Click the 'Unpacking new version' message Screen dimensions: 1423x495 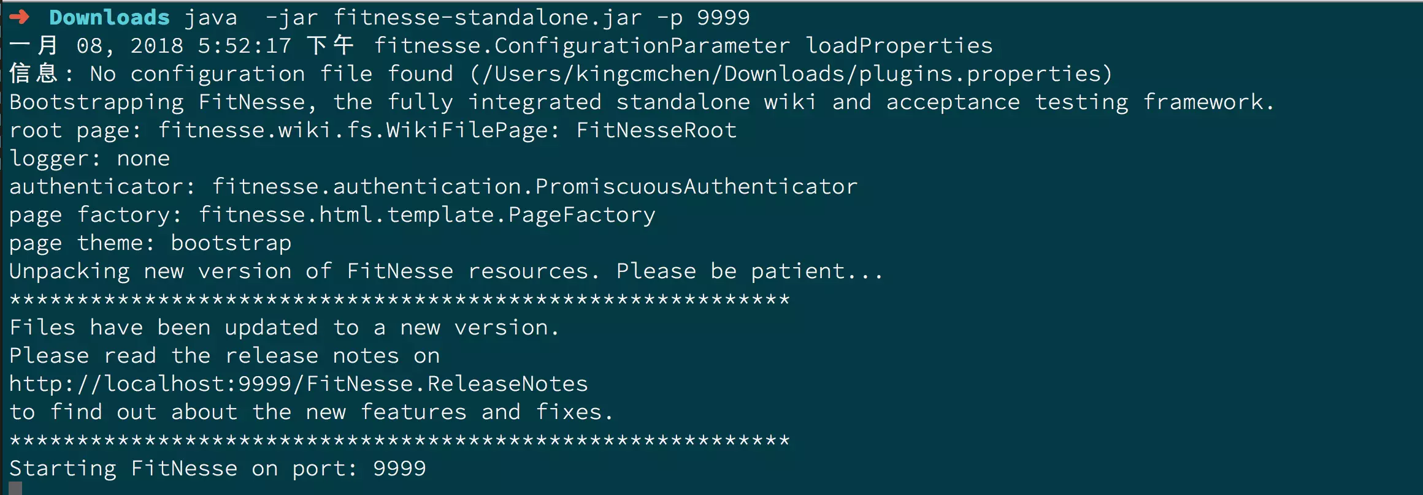pyautogui.click(x=447, y=271)
